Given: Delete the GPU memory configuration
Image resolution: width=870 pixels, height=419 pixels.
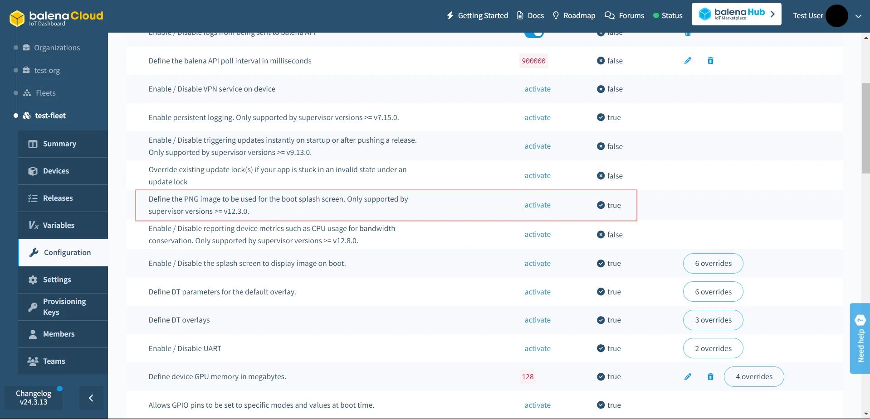Looking at the screenshot, I should point(710,377).
